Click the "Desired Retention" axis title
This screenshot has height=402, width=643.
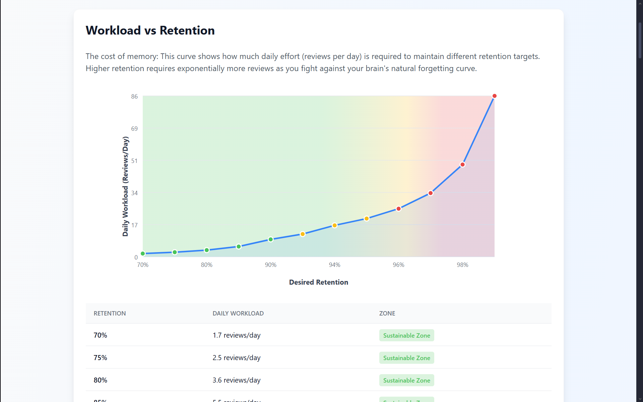318,282
